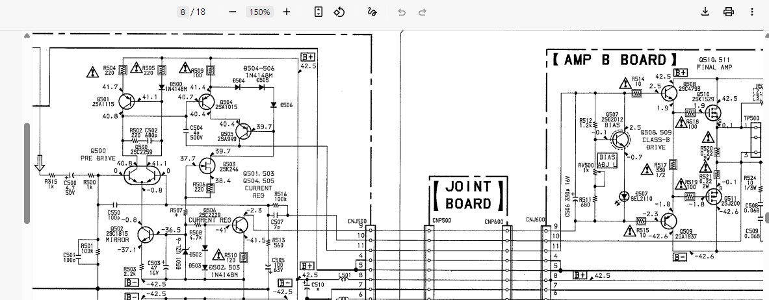Image resolution: width=769 pixels, height=300 pixels.
Task: Click the JOINT BOARD label in schematic
Action: pyautogui.click(x=468, y=195)
